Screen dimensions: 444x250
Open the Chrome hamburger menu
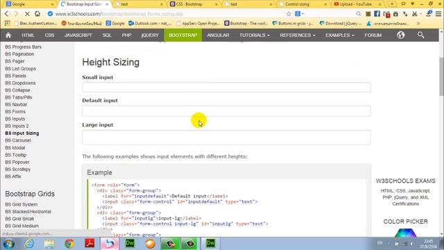pos(438,14)
